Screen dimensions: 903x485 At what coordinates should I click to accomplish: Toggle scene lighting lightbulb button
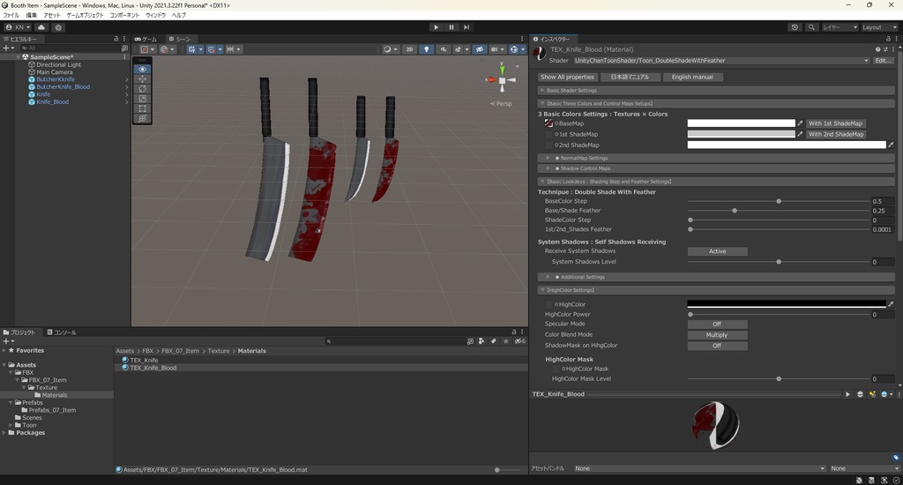[x=426, y=49]
